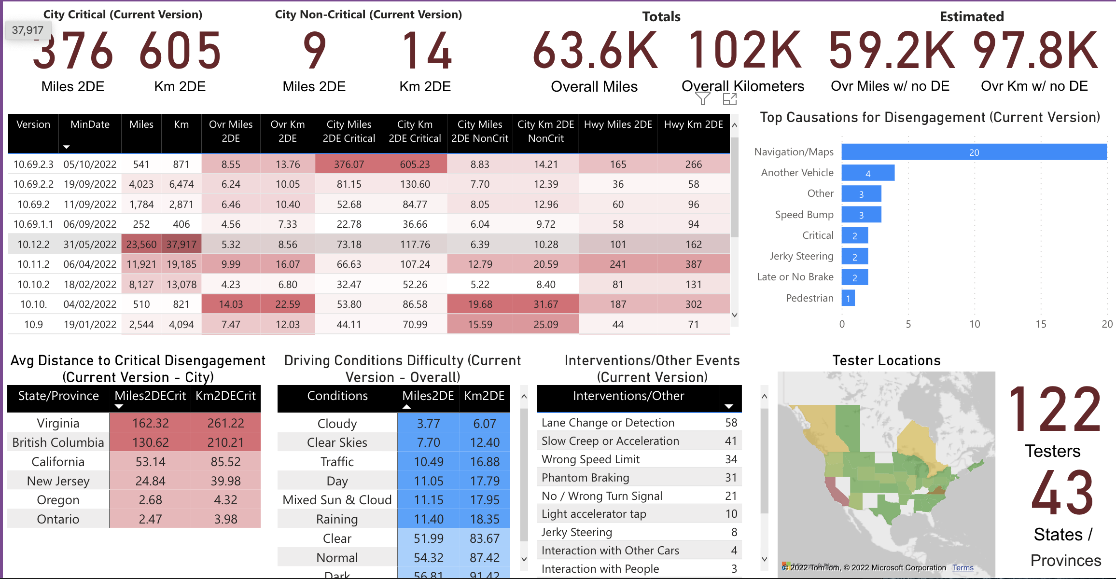Select the Phantom Braking row
This screenshot has width=1116, height=579.
[x=585, y=478]
